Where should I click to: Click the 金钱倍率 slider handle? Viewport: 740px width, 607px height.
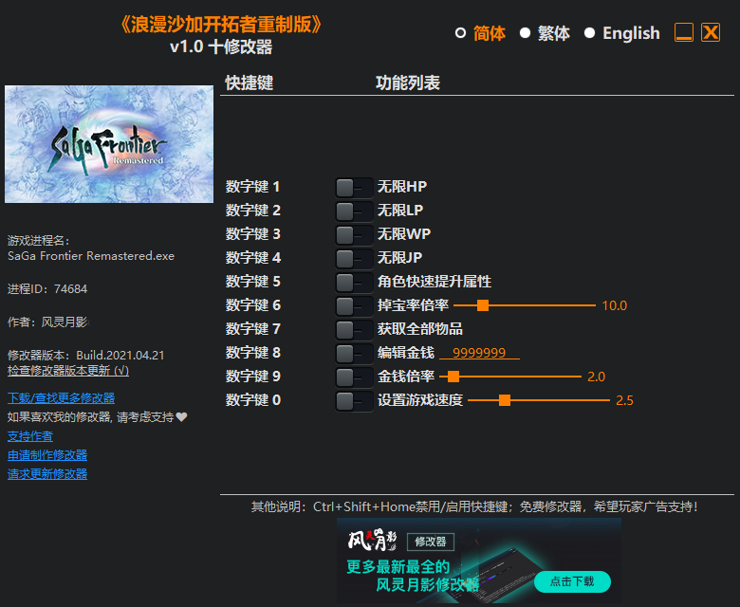[440, 377]
